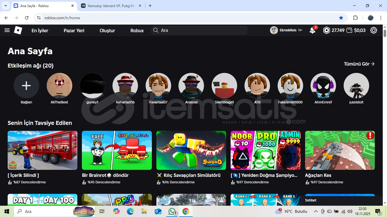The height and width of the screenshot is (217, 387).
Task: Click the Bağlan plus icon
Action: 26,86
